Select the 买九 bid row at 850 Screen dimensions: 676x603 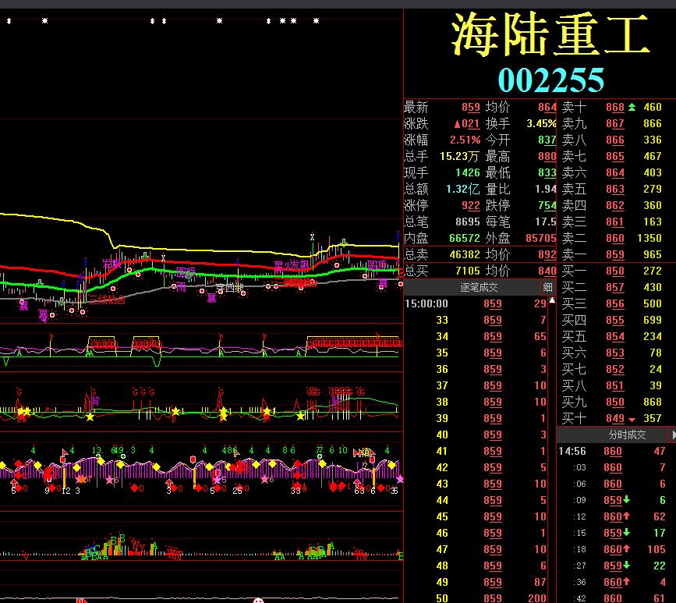[x=617, y=402]
